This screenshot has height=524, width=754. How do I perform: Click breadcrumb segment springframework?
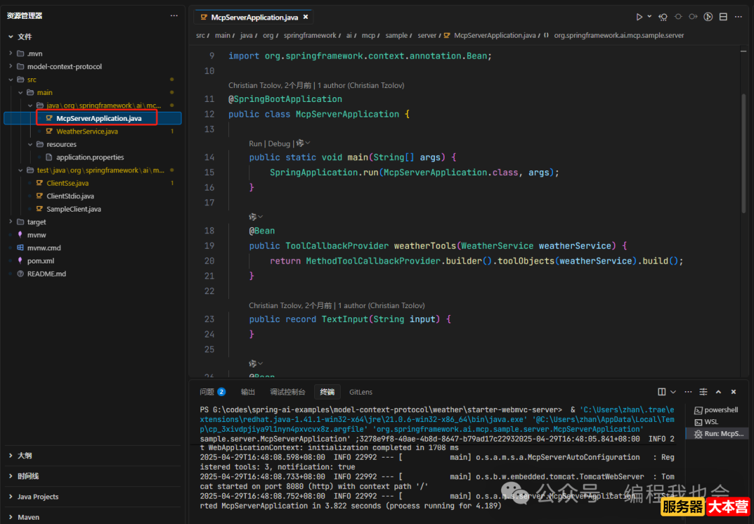pos(310,36)
